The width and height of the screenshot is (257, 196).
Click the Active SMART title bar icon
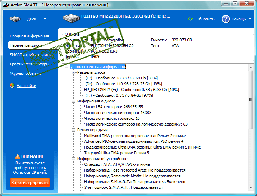tap(6, 5)
